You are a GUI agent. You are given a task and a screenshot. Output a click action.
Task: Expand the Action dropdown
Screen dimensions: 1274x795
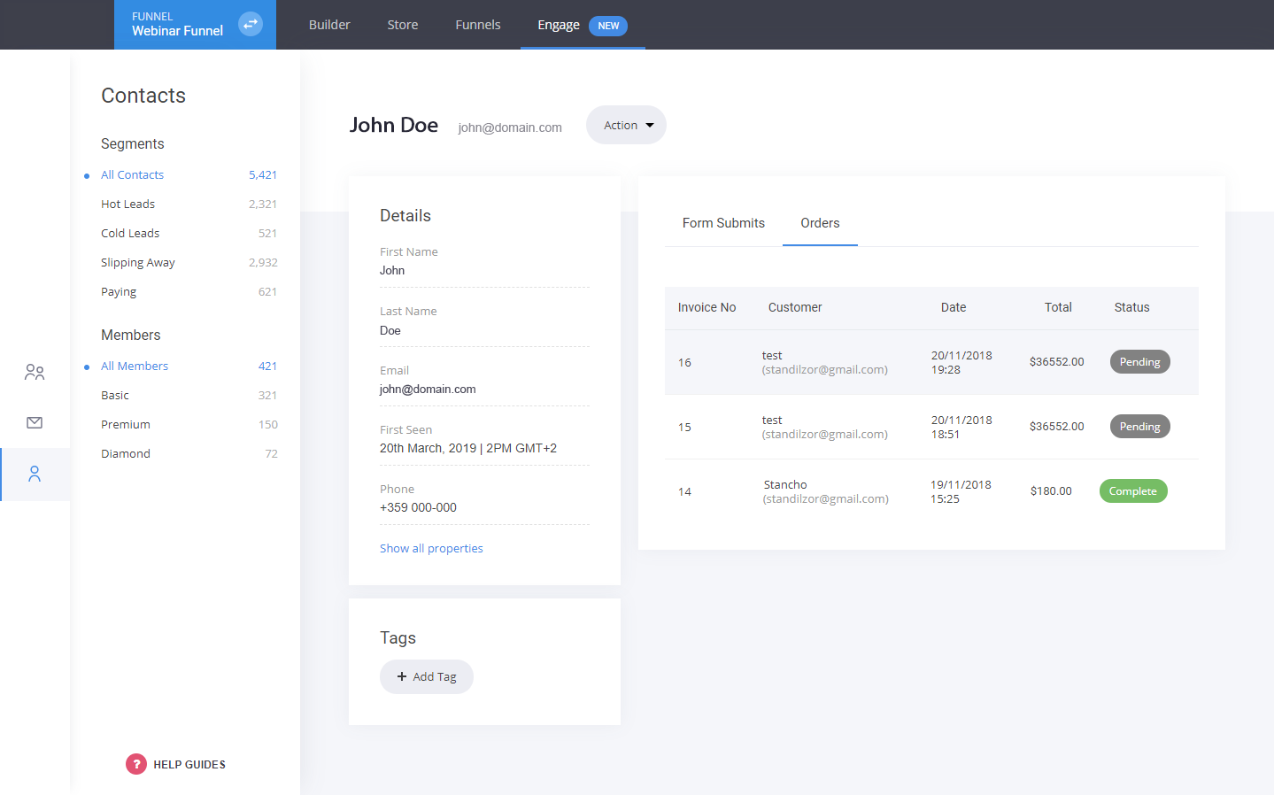pos(626,125)
